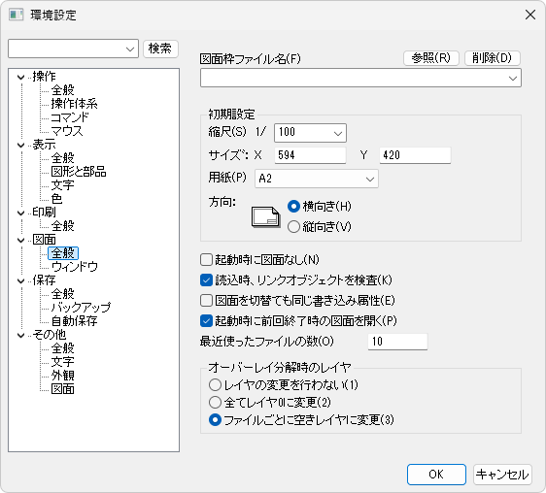546x493 pixels.
Task: Select レイヤの変更を行わない radio option
Action: click(215, 385)
